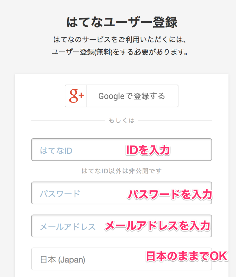Click the Google icon beside the registration text

pos(75,96)
